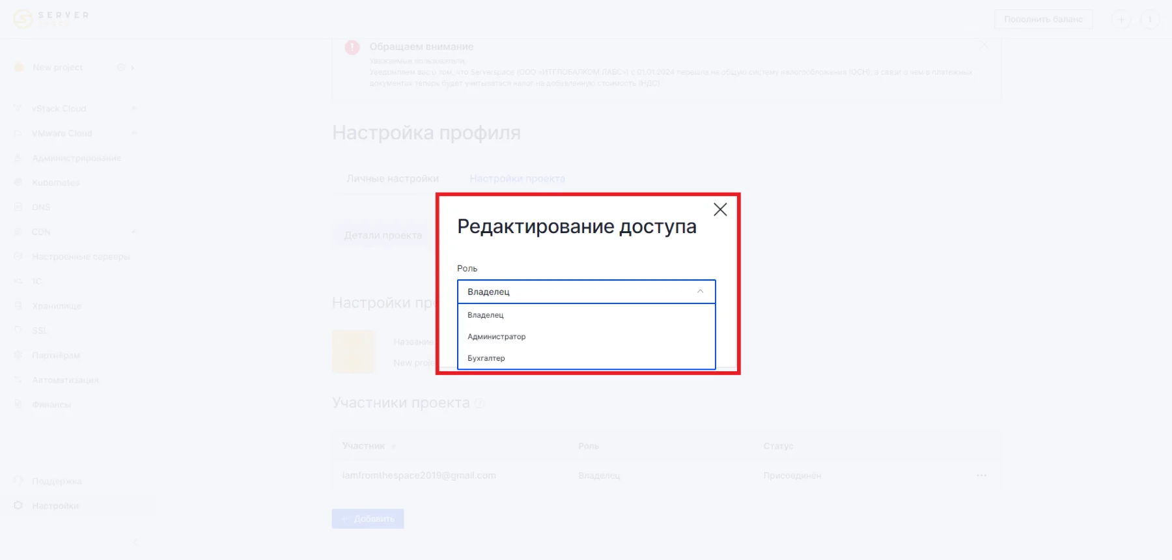Click the Настроенные серверы sidebar icon

[18, 257]
